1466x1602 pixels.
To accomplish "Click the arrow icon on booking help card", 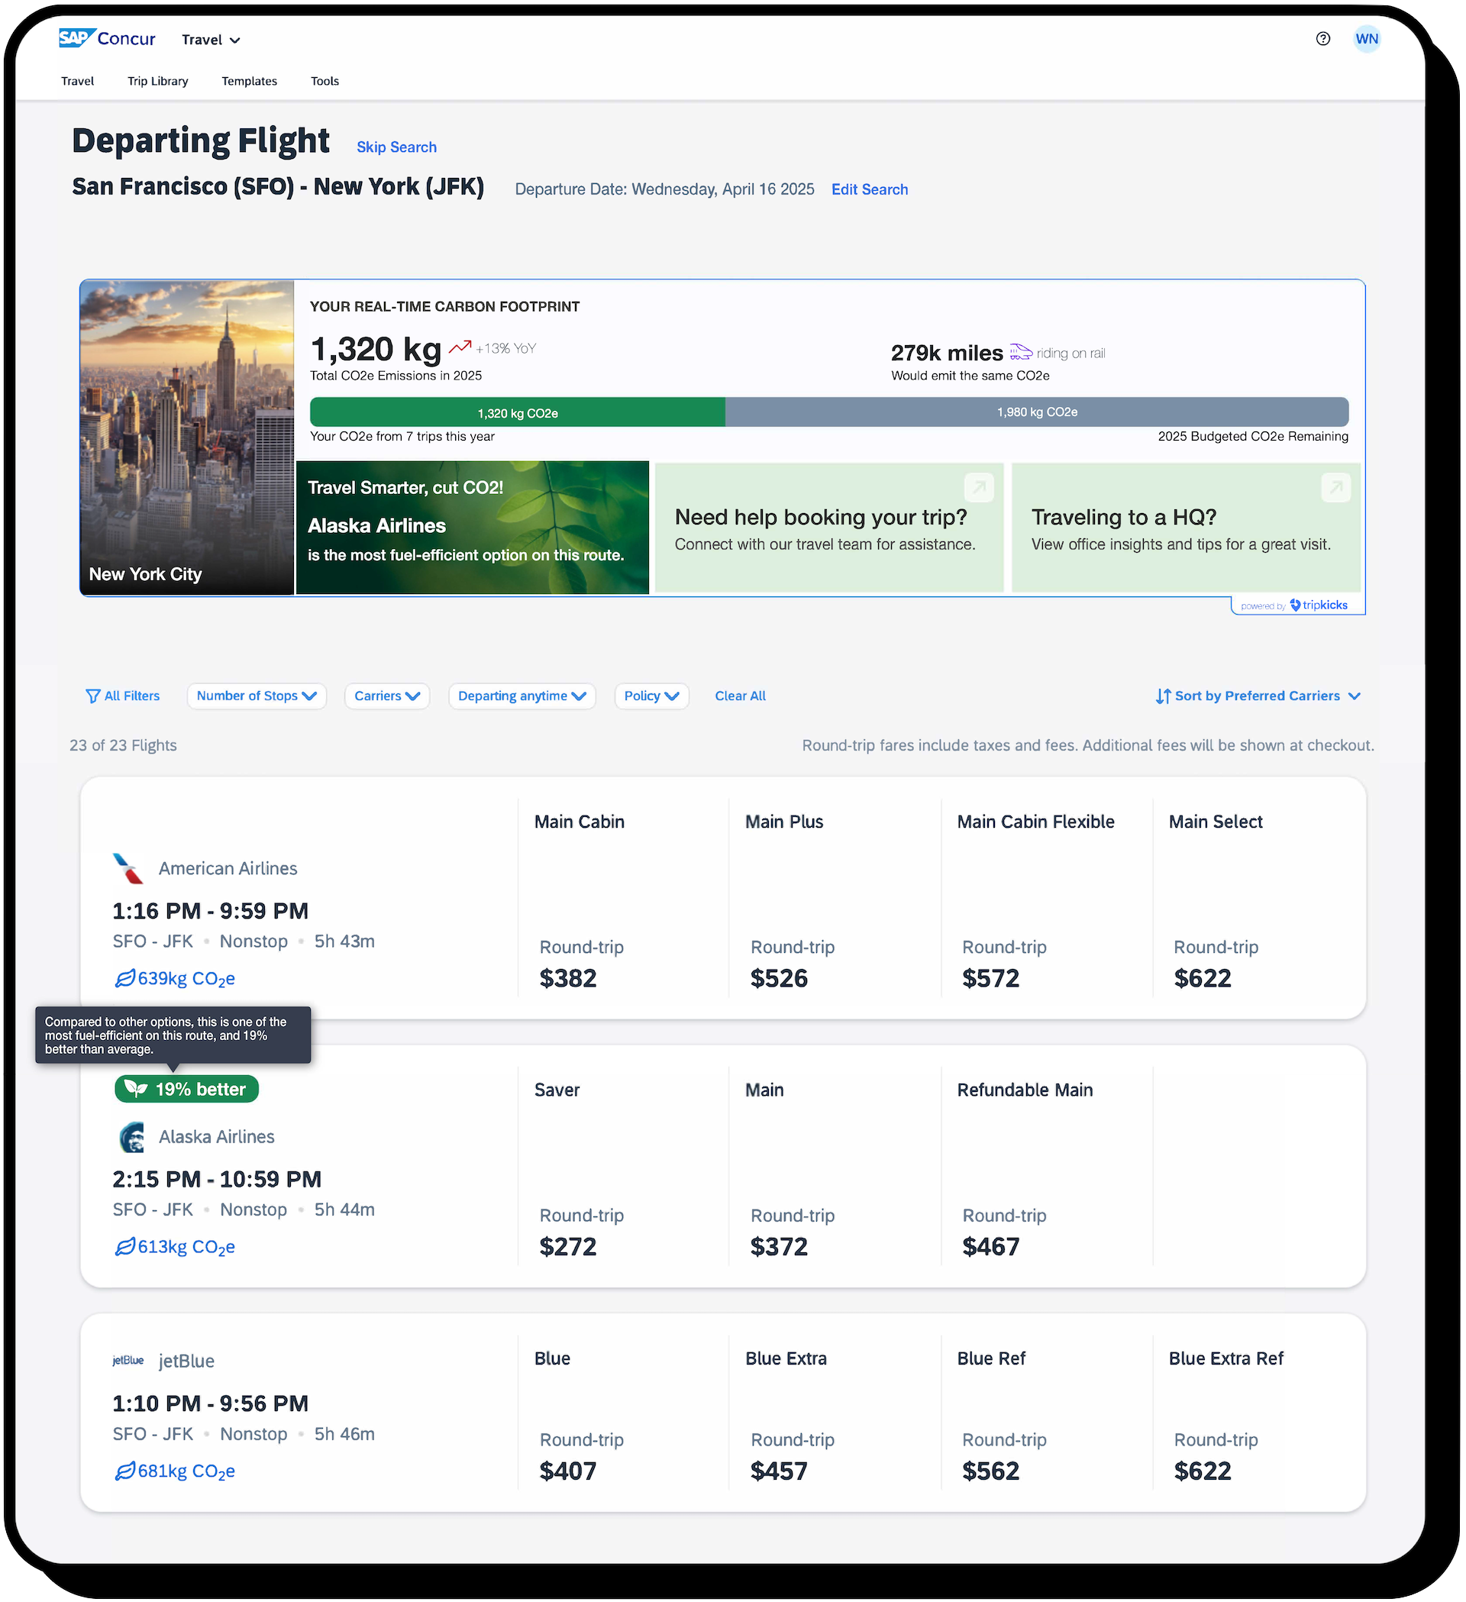I will [979, 487].
